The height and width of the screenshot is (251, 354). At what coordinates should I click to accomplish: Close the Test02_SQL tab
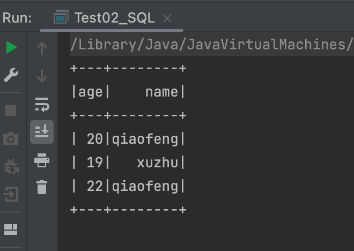click(x=167, y=18)
